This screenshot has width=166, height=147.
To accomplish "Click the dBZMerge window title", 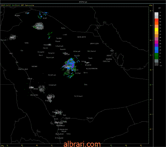I will 83,2.
